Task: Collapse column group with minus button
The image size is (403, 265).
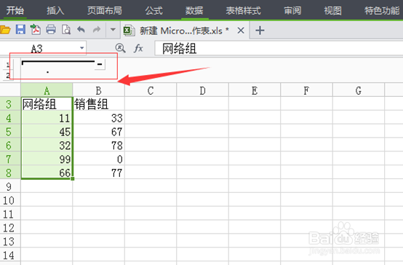Action: [x=100, y=64]
